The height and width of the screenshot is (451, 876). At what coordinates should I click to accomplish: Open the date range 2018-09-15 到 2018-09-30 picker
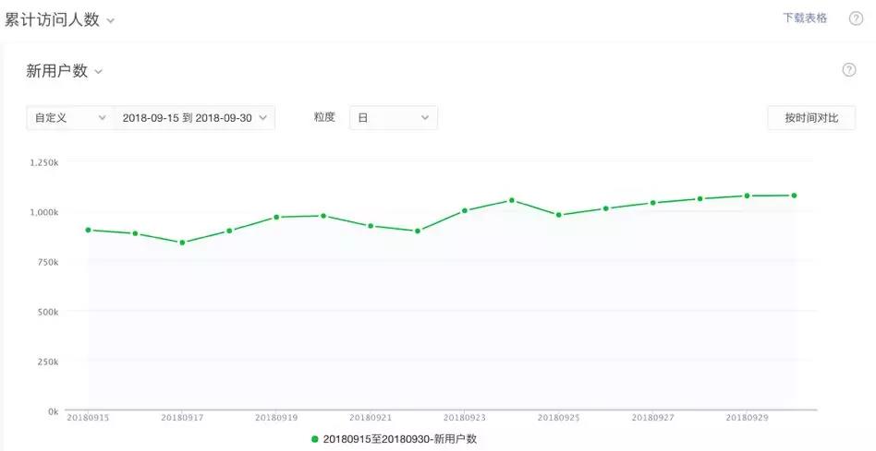tap(194, 118)
